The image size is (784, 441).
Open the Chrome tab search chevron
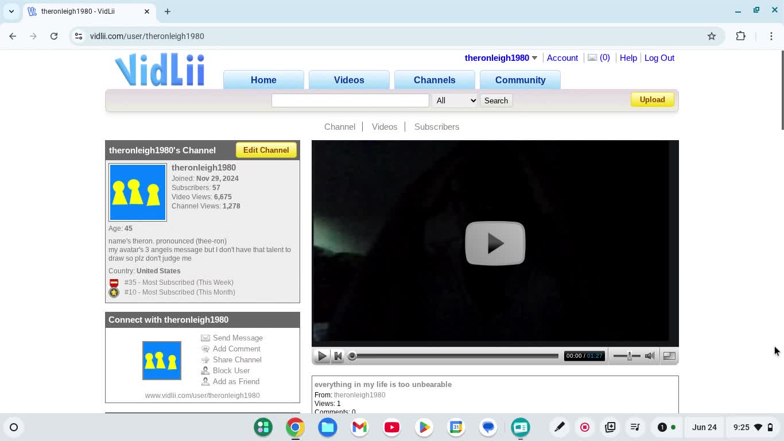pos(11,11)
